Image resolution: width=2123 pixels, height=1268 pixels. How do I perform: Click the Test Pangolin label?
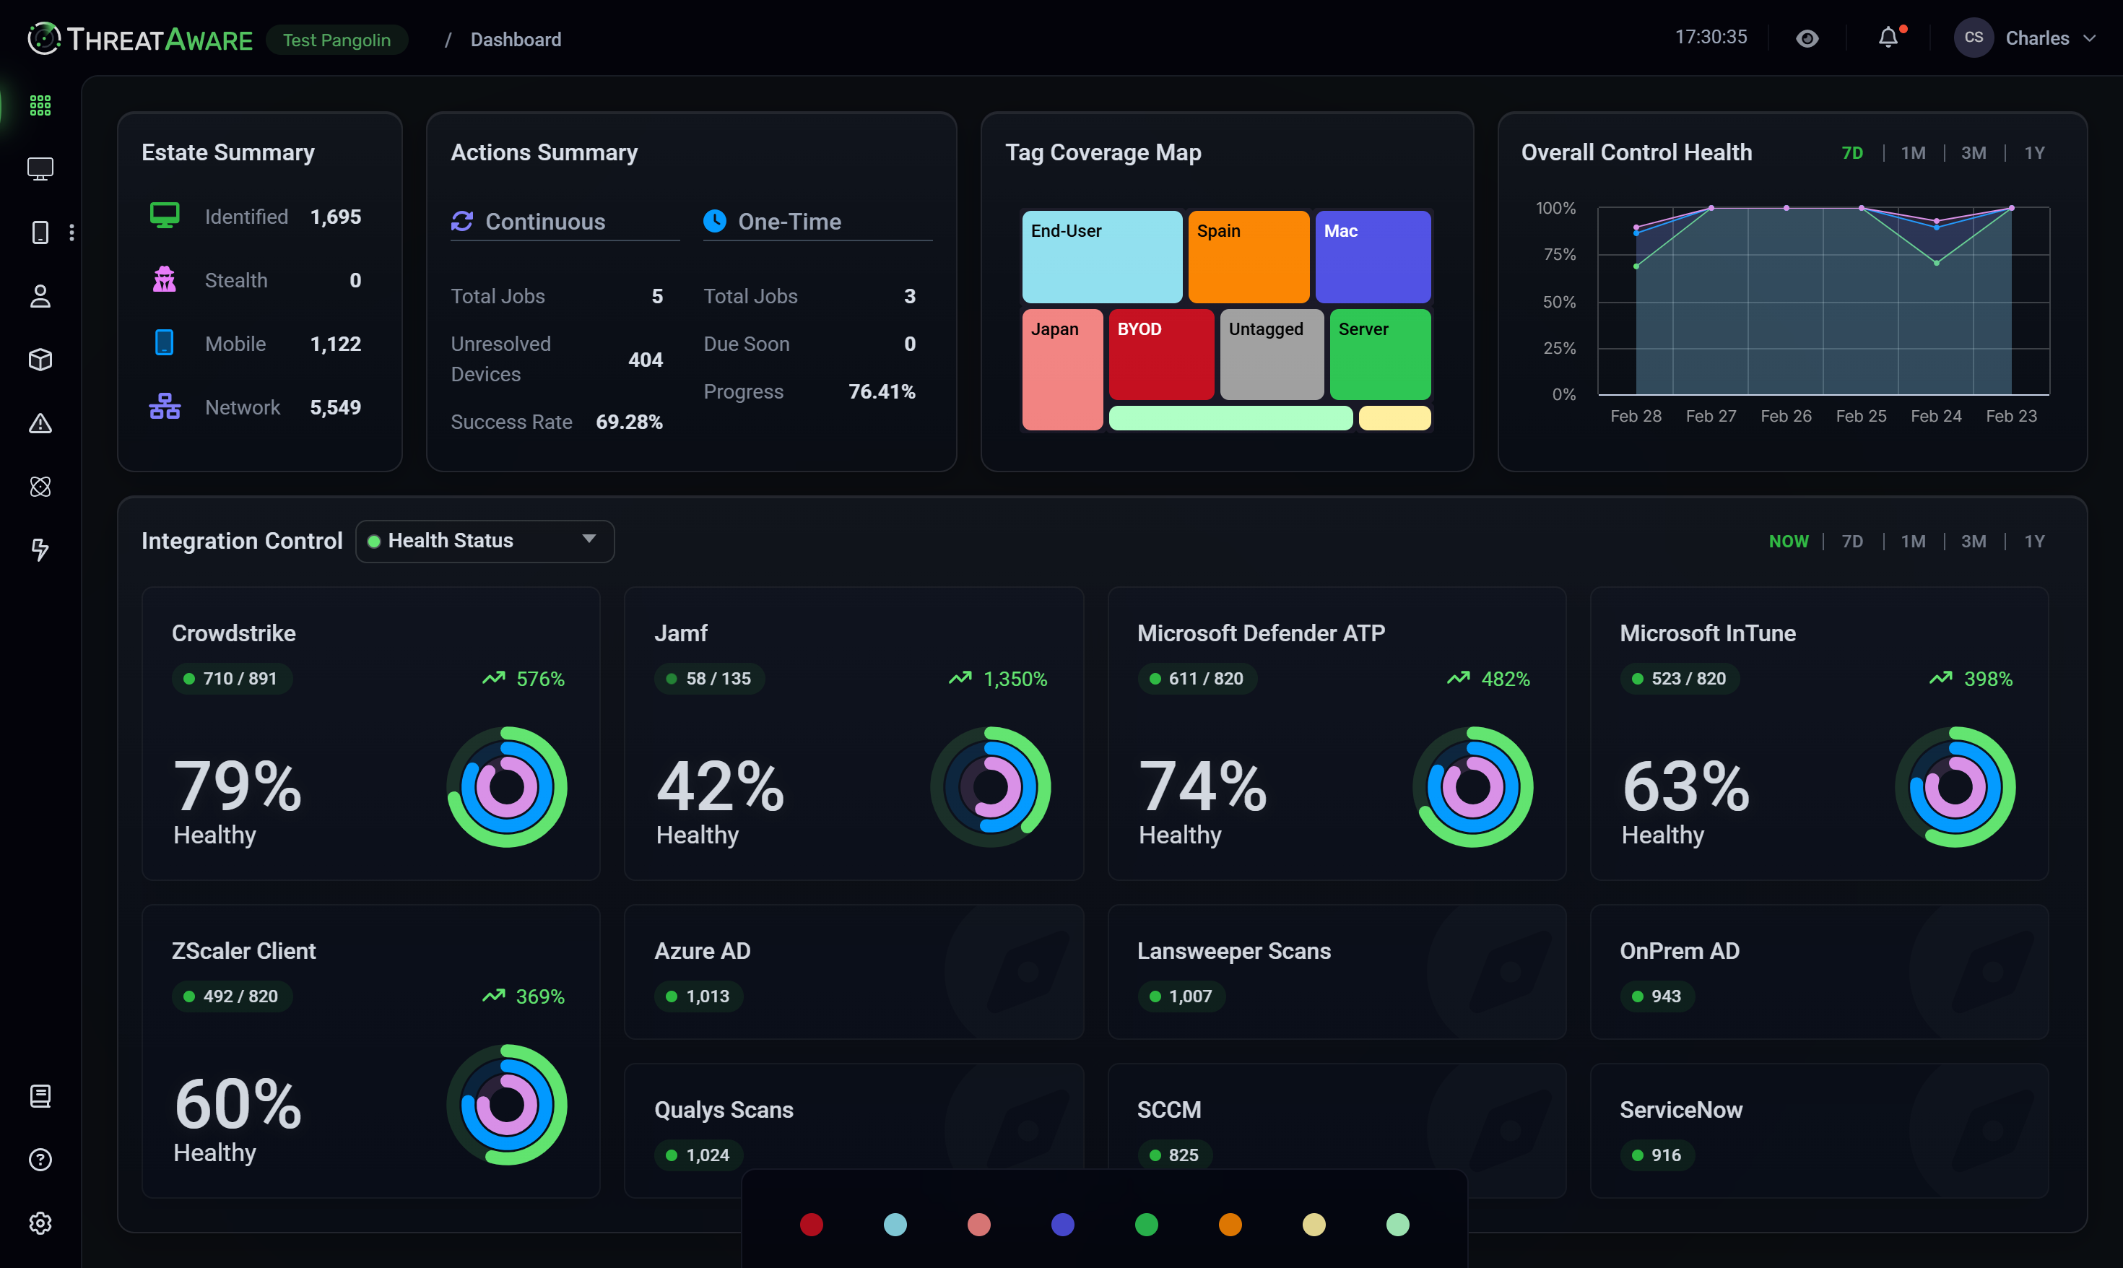(x=337, y=39)
